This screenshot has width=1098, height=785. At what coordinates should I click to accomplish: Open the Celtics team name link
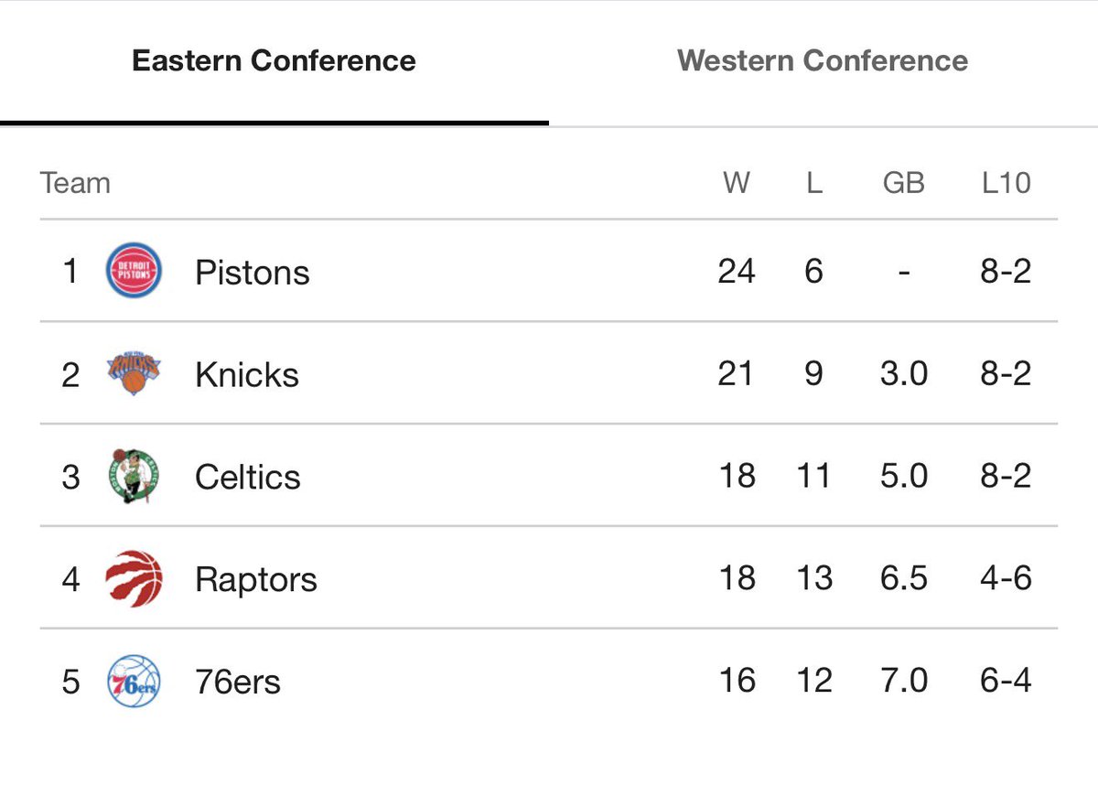pos(248,478)
